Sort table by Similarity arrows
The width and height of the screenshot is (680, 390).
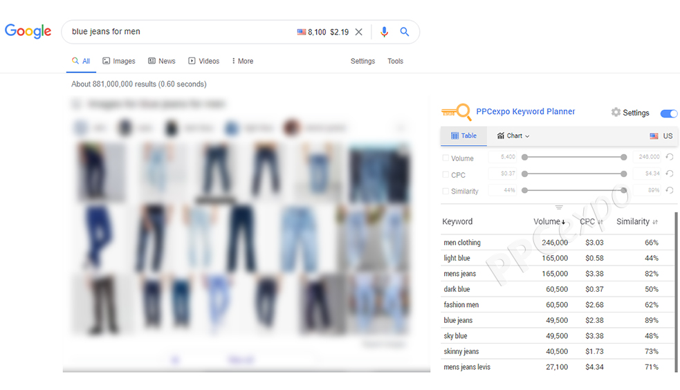[655, 222]
